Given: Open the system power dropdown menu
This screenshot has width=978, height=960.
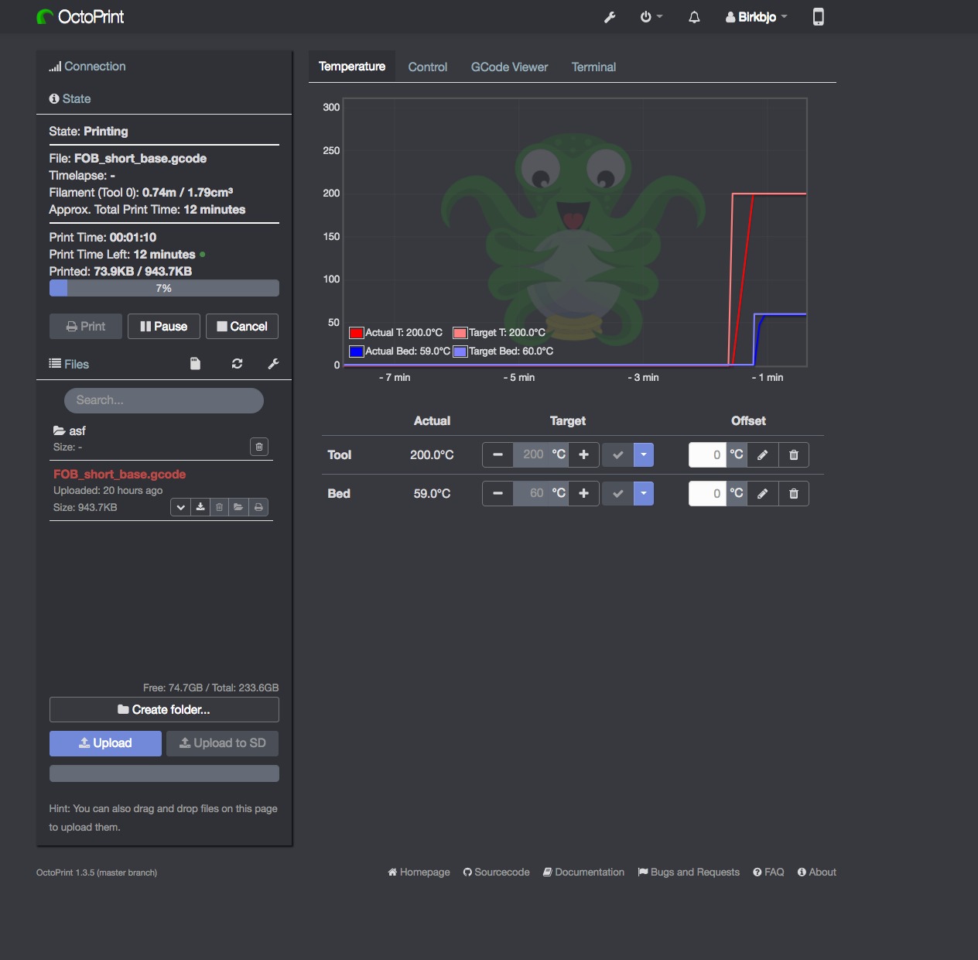Looking at the screenshot, I should [x=651, y=17].
